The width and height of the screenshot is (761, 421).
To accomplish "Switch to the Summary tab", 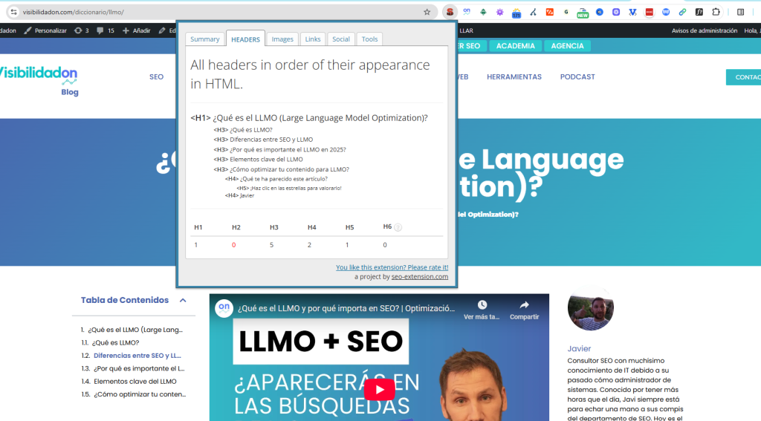I will click(x=204, y=39).
